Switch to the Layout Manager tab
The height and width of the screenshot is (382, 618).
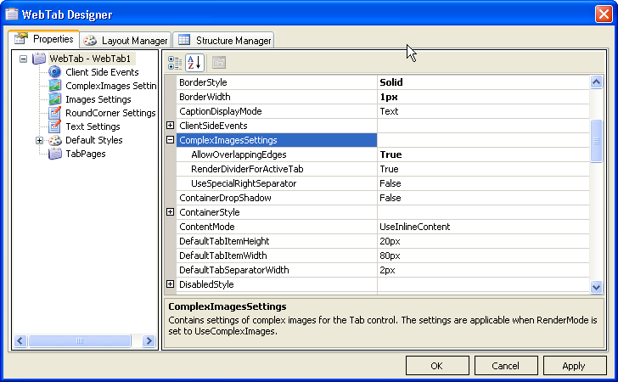(126, 41)
